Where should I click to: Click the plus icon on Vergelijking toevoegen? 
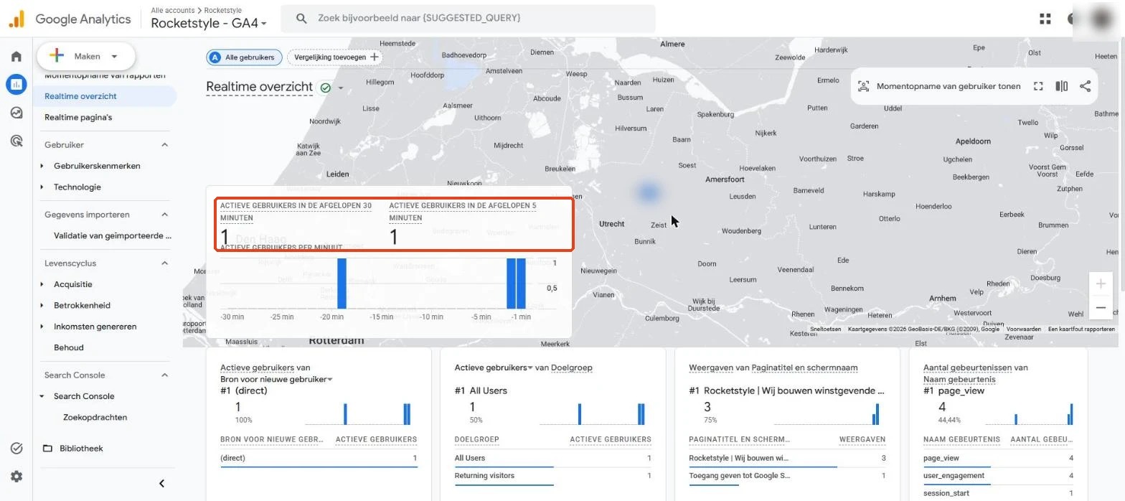(374, 57)
